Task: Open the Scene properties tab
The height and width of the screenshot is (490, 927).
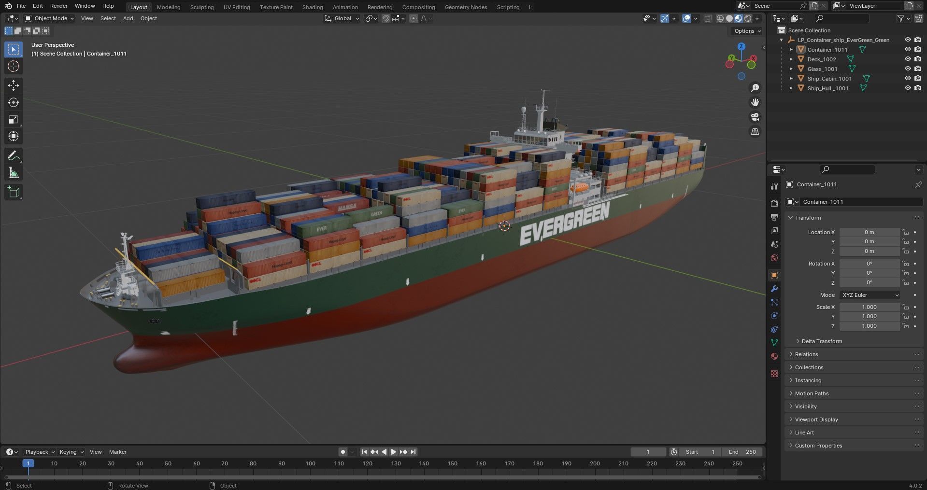Action: pyautogui.click(x=774, y=244)
